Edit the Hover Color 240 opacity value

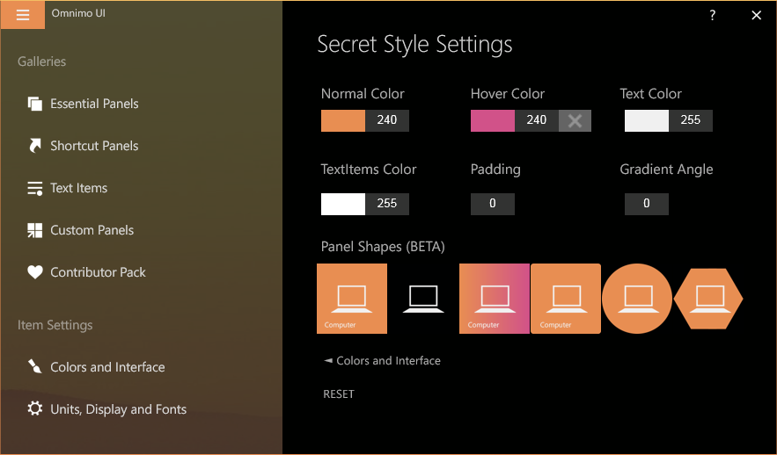point(537,120)
